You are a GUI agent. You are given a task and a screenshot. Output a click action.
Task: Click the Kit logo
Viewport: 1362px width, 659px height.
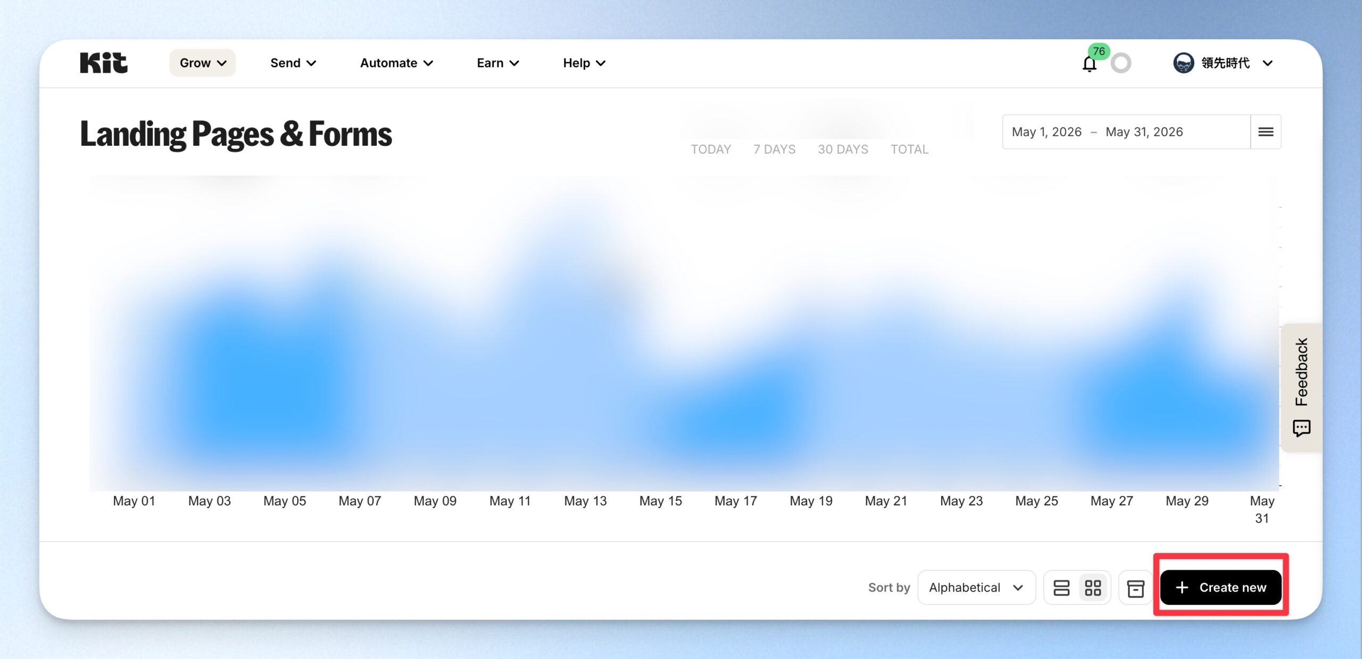click(x=104, y=63)
